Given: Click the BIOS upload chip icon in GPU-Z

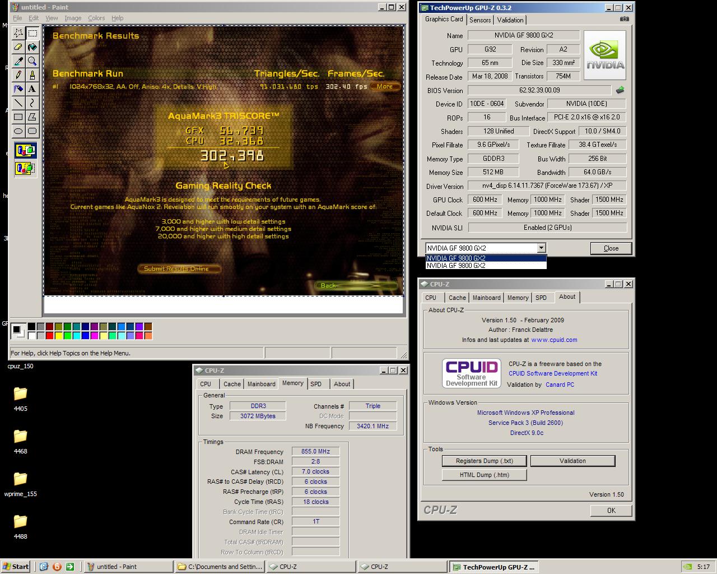Looking at the screenshot, I should [620, 90].
